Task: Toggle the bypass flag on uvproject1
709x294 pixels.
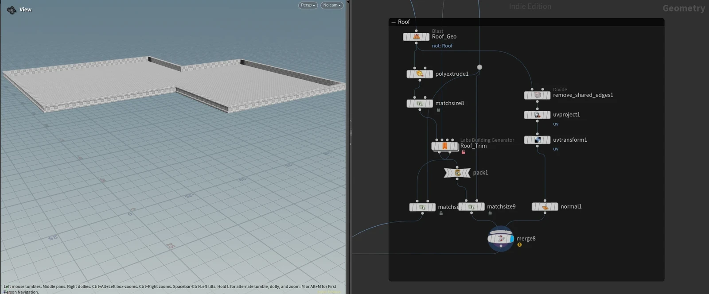Action: click(x=527, y=115)
